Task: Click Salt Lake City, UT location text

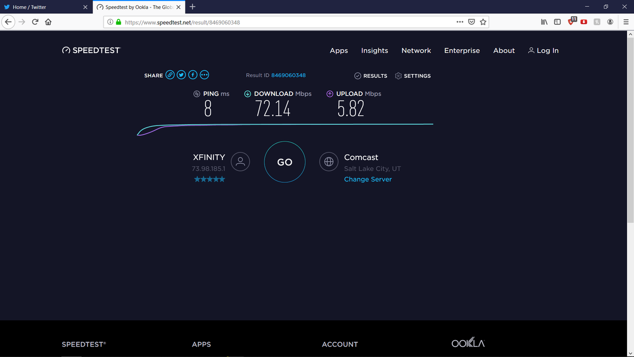Action: click(x=372, y=169)
